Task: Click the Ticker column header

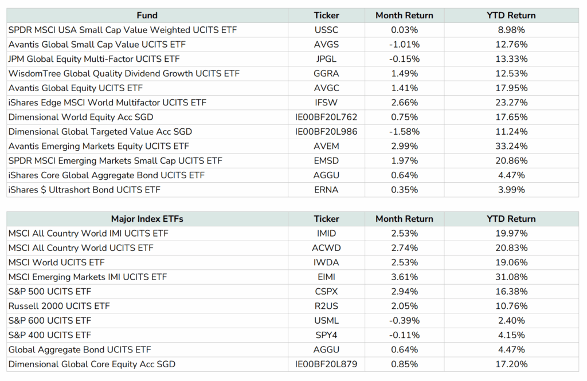Action: pyautogui.click(x=326, y=15)
